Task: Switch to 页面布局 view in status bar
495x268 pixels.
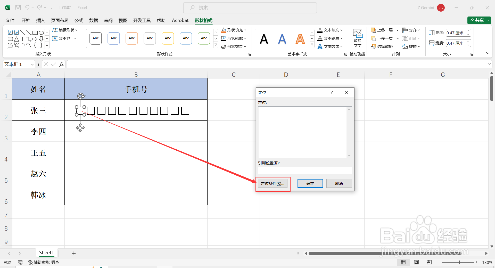Action: pyautogui.click(x=416, y=262)
